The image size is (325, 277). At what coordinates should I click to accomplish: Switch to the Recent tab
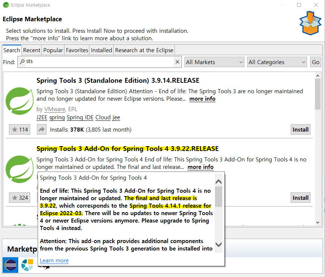point(32,50)
